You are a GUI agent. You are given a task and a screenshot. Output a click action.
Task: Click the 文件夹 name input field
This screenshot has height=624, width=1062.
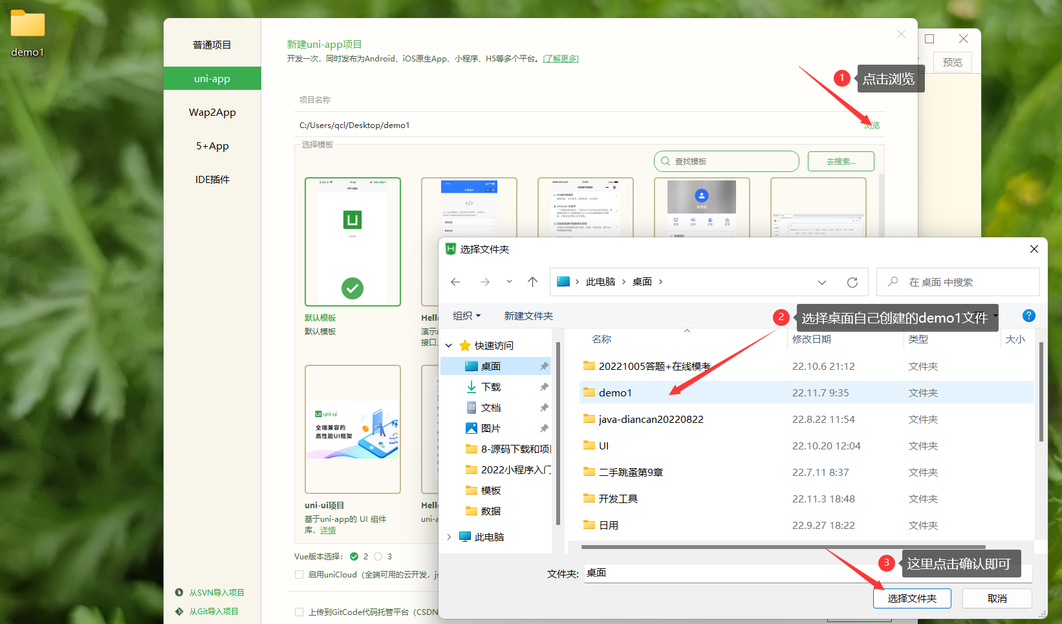808,573
